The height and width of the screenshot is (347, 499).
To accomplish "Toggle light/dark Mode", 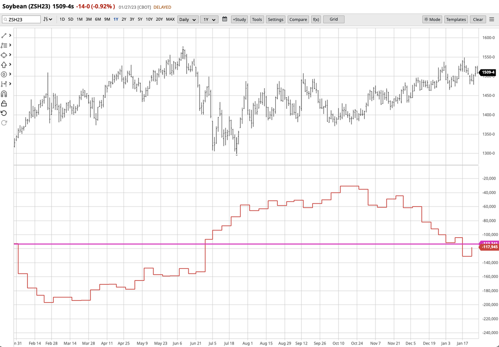I will pos(432,19).
